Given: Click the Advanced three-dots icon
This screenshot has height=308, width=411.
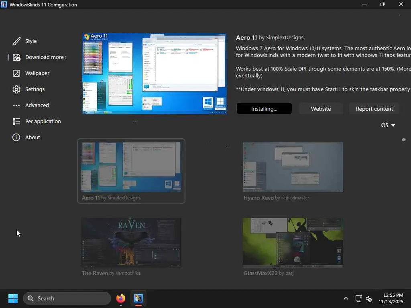Looking at the screenshot, I should pos(16,105).
